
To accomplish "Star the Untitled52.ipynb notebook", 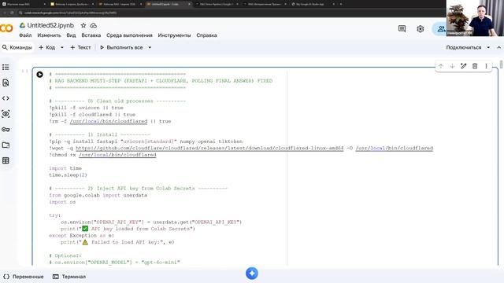I will click(83, 25).
